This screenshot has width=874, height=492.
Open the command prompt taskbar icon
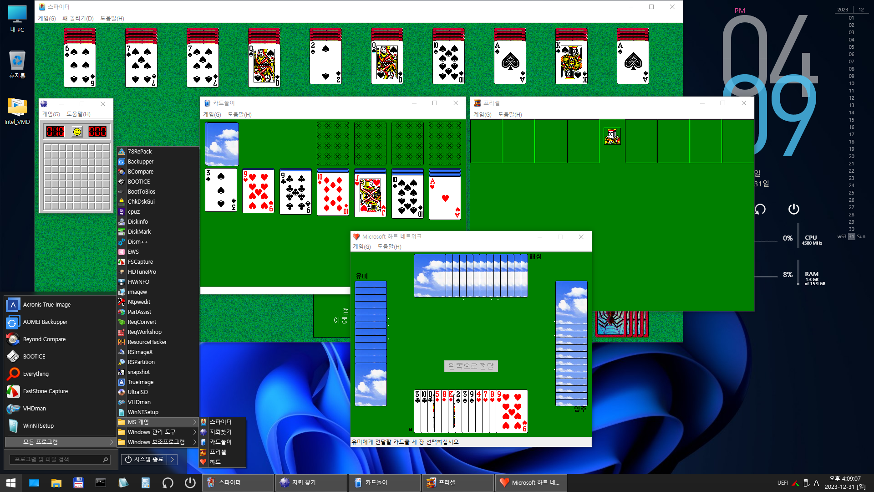(101, 483)
